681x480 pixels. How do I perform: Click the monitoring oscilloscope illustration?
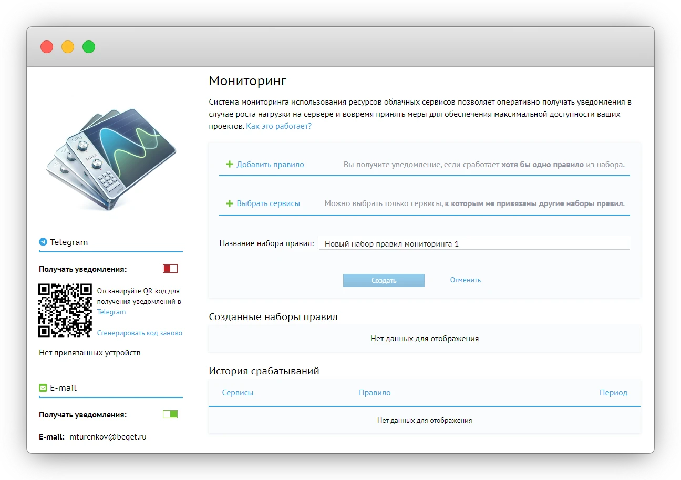click(x=111, y=158)
